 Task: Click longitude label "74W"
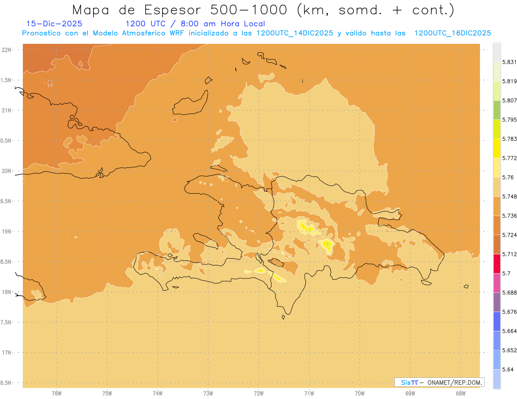[x=158, y=393]
